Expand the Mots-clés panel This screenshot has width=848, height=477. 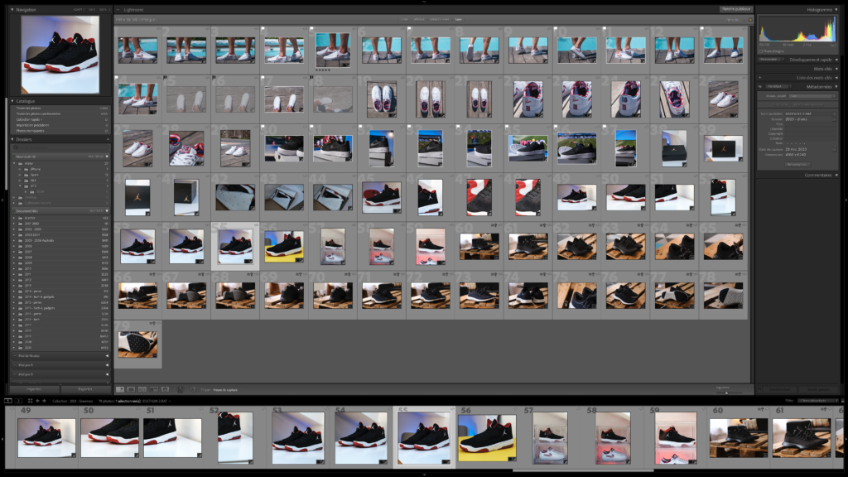[836, 69]
